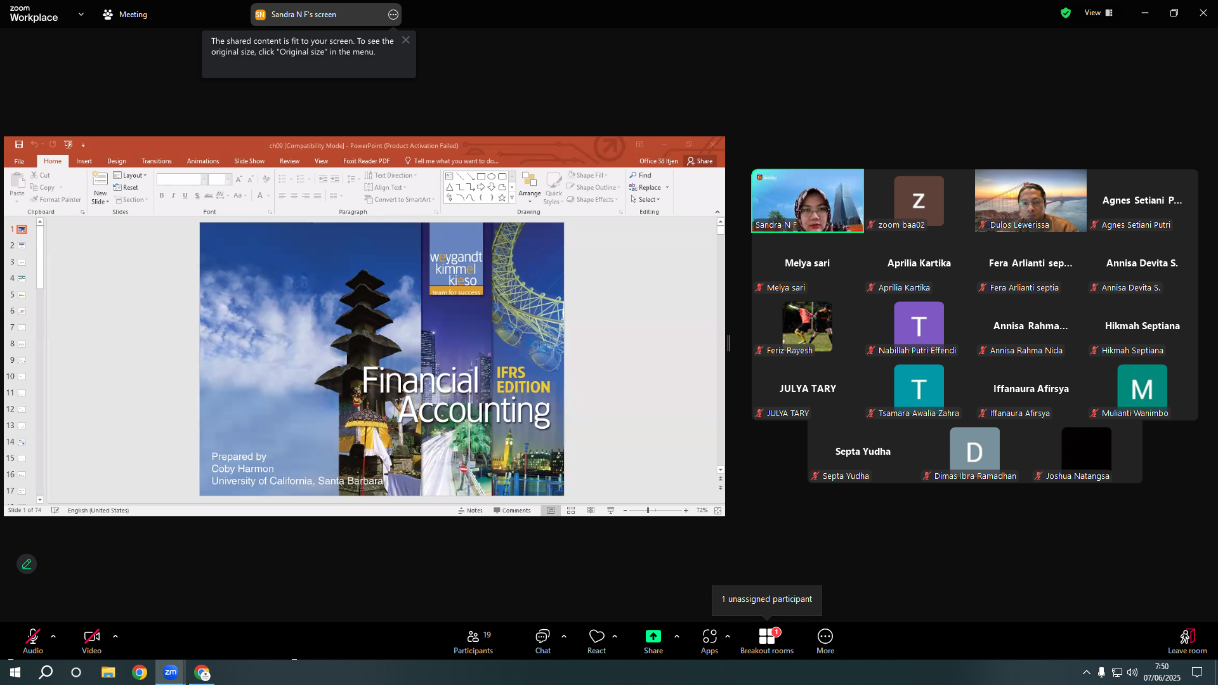Click Find in Editing group
Image resolution: width=1218 pixels, height=685 pixels.
[641, 176]
